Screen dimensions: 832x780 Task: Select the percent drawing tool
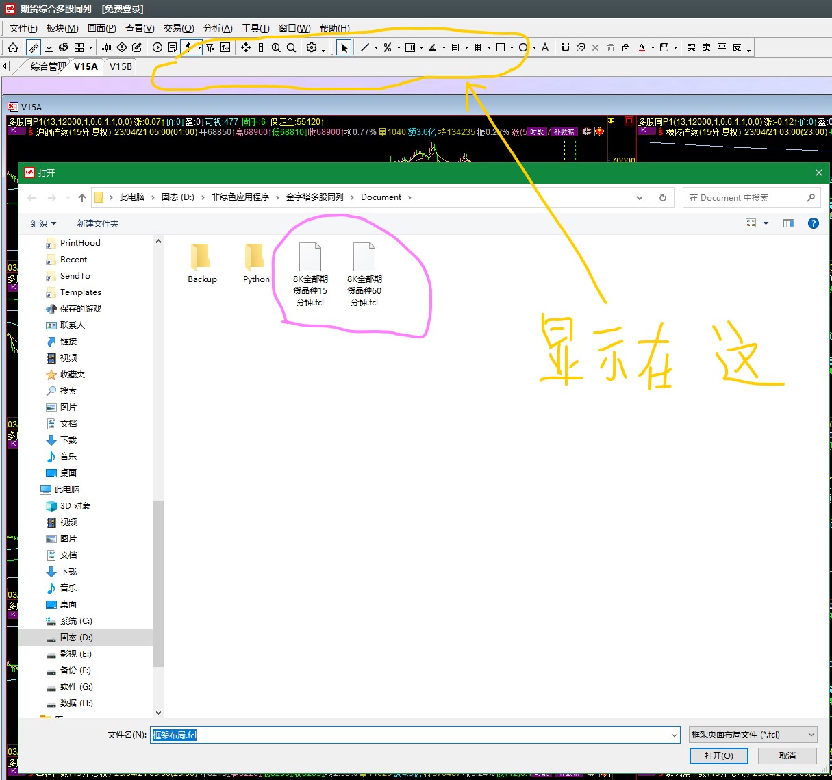coord(388,47)
